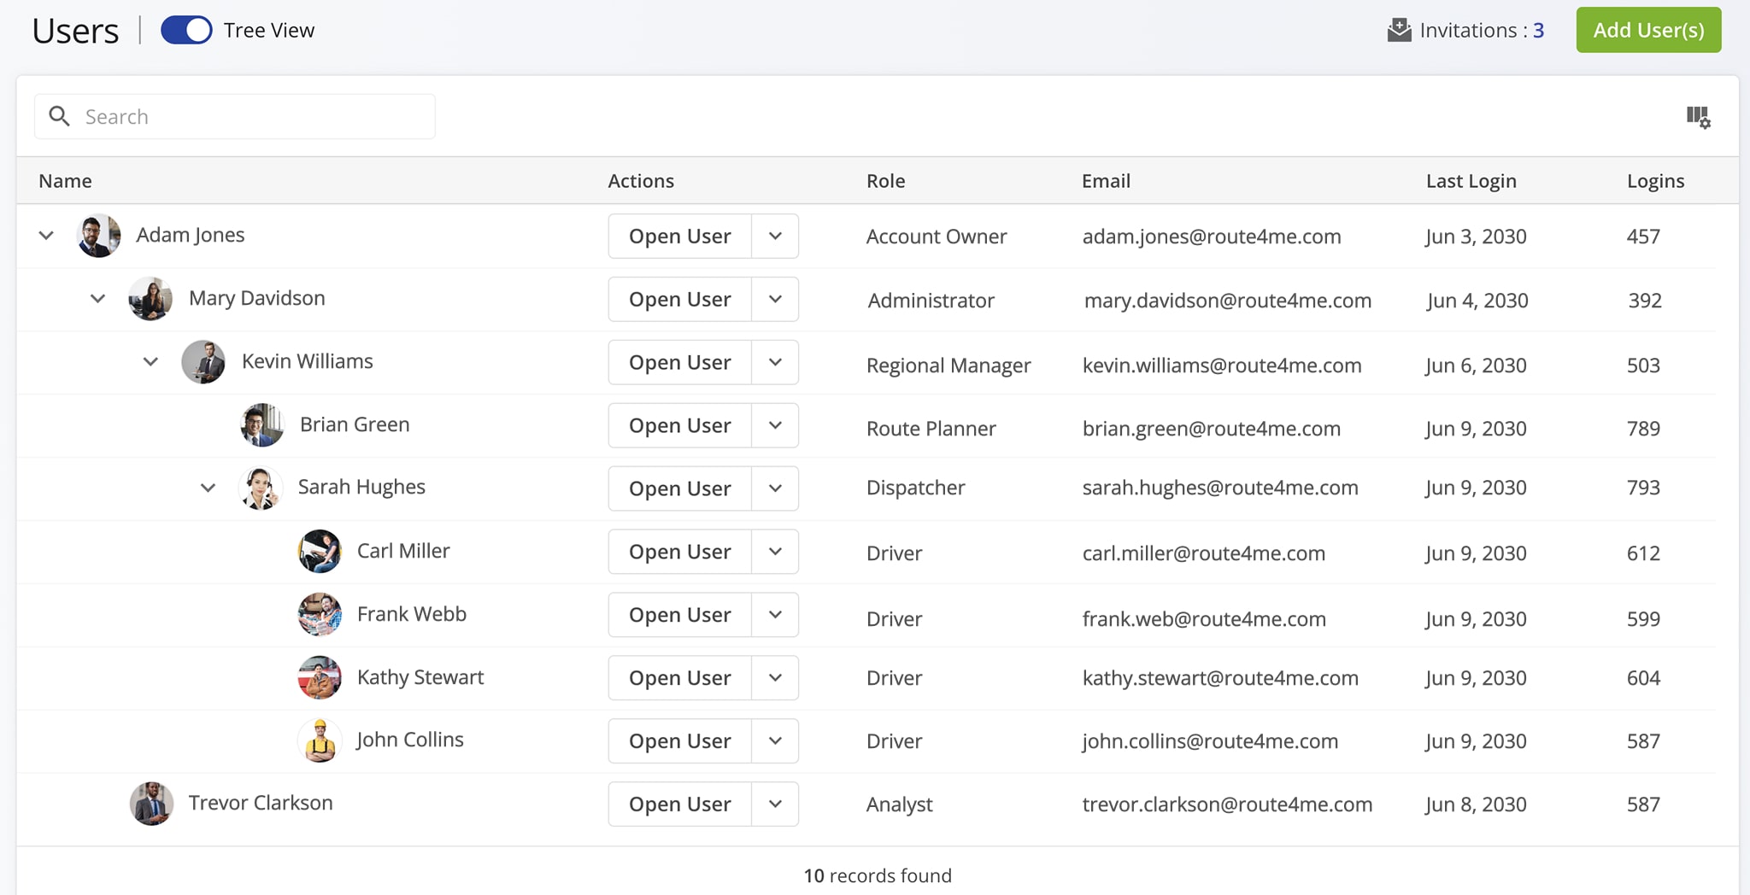Expand actions dropdown for John Collins
The image size is (1750, 895).
pos(775,741)
